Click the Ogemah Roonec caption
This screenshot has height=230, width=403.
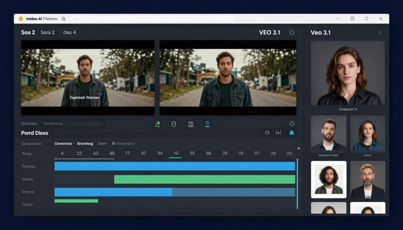[84, 98]
